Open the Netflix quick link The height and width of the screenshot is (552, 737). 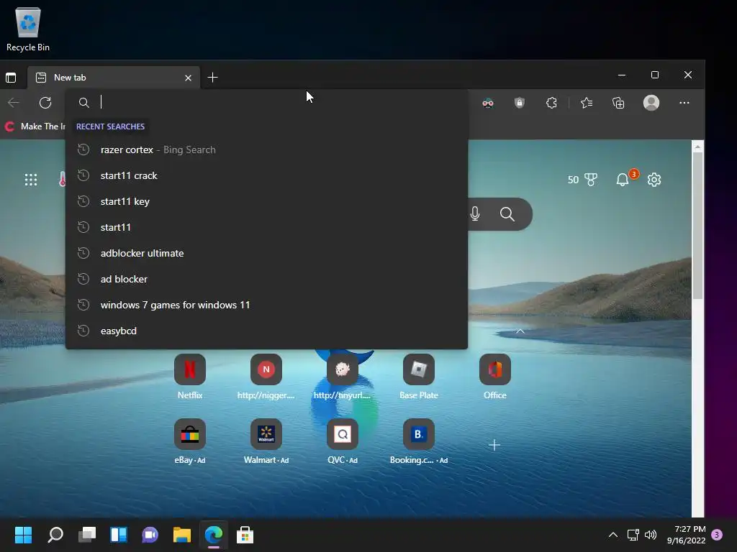[x=190, y=377]
